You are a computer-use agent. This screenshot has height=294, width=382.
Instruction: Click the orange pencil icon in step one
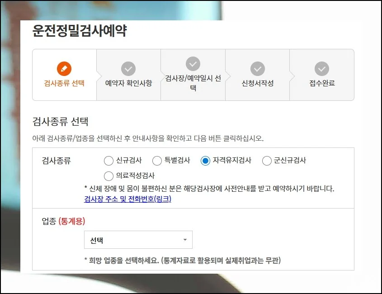coord(64,68)
